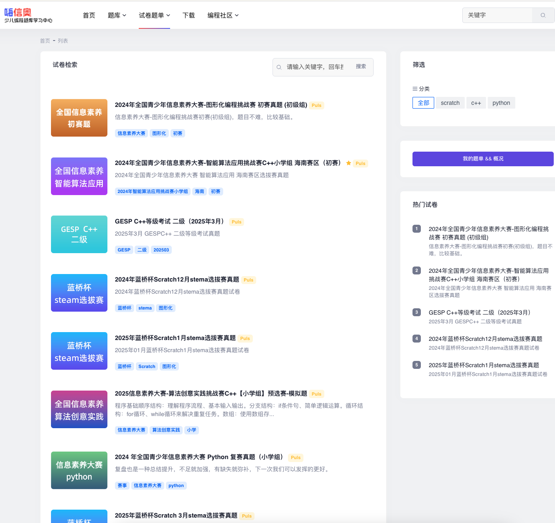
Task: Click the stema tag
Action: (x=145, y=308)
